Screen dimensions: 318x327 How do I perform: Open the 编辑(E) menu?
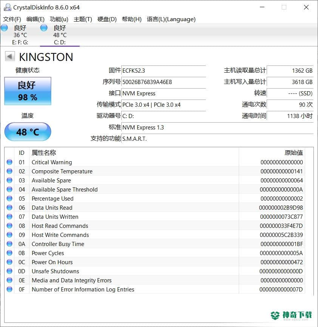tap(36, 19)
